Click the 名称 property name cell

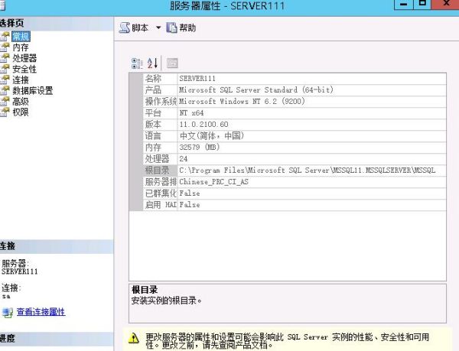click(160, 79)
